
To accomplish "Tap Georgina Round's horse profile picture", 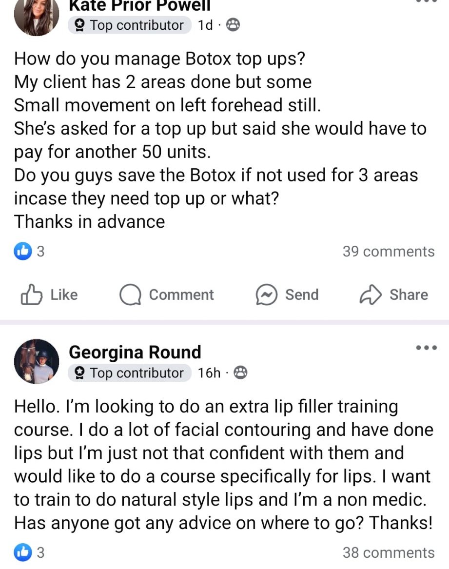I will (37, 361).
